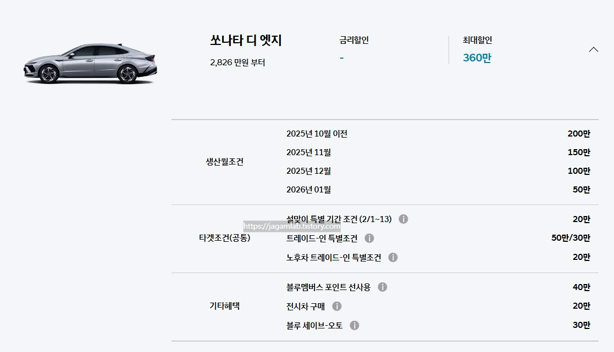Select the 2026년 01월 production condition
Image resolution: width=614 pixels, height=352 pixels.
[309, 189]
